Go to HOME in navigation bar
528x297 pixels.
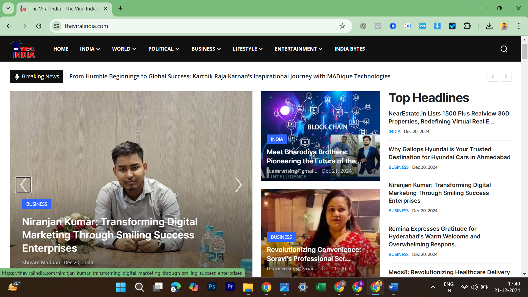tap(61, 49)
